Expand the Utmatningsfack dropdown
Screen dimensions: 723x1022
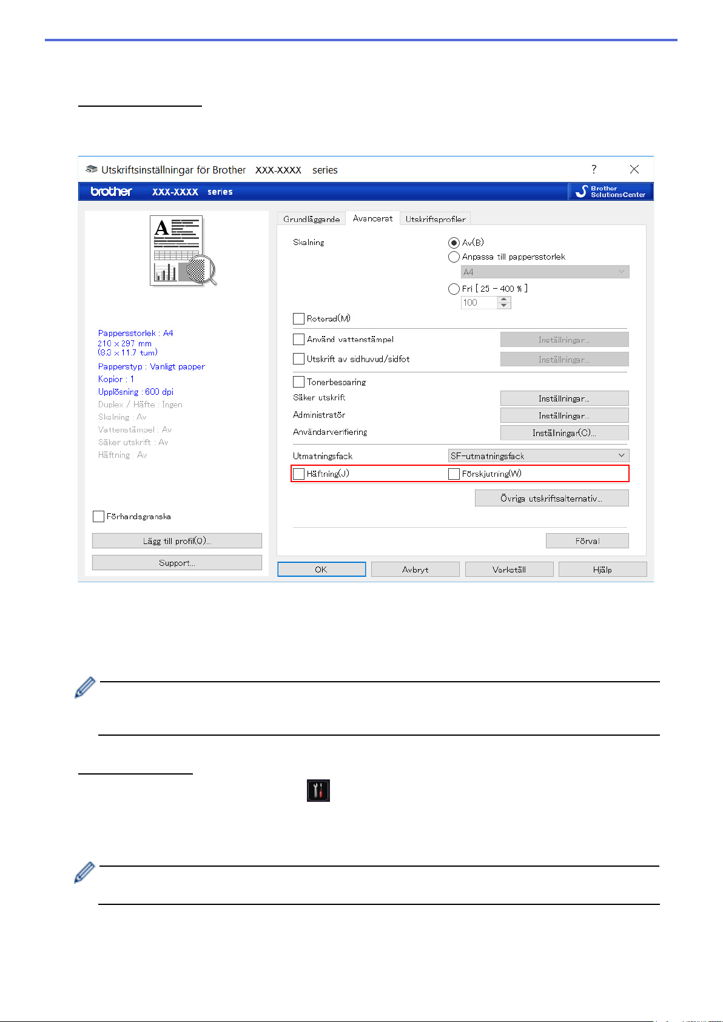tap(538, 456)
